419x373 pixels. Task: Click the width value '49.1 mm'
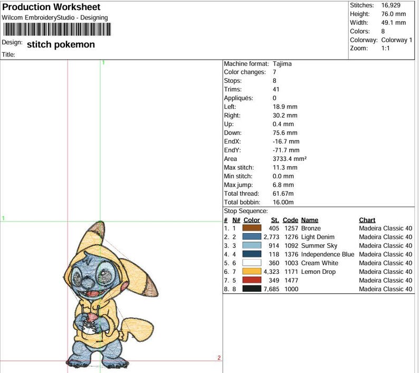click(x=394, y=23)
